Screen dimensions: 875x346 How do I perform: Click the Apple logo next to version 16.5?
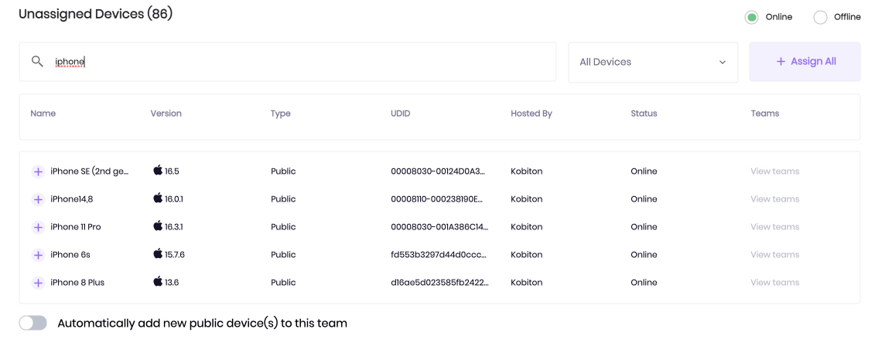tap(158, 171)
